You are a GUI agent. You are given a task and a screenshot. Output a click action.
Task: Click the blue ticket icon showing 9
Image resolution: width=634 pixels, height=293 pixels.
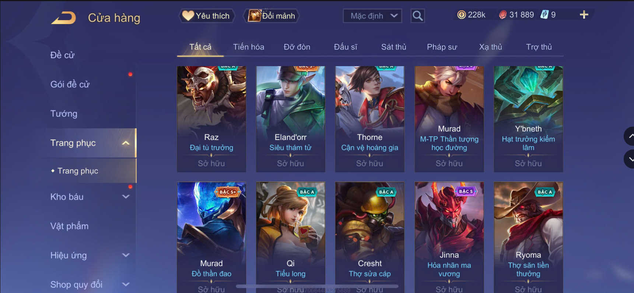[x=544, y=15]
